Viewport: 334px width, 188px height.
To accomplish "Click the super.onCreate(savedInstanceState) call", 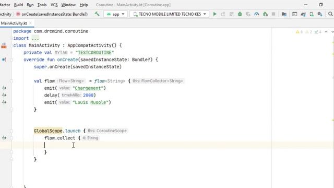I will click(x=78, y=67).
